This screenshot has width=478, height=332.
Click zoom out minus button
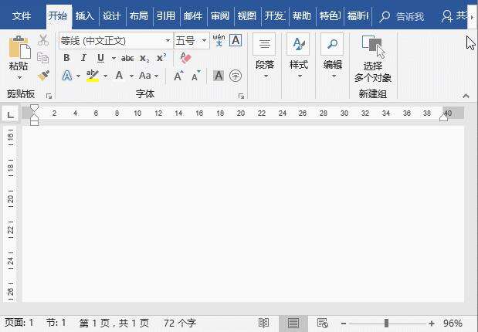[344, 324]
